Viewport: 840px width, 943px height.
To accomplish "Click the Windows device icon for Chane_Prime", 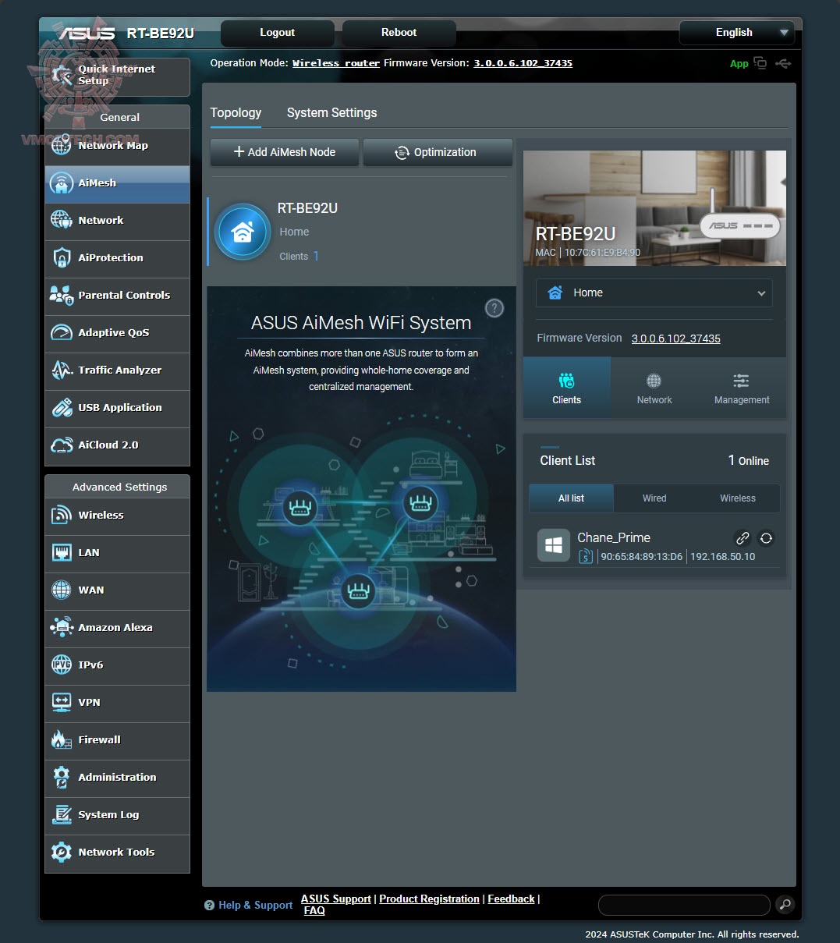I will pyautogui.click(x=554, y=546).
